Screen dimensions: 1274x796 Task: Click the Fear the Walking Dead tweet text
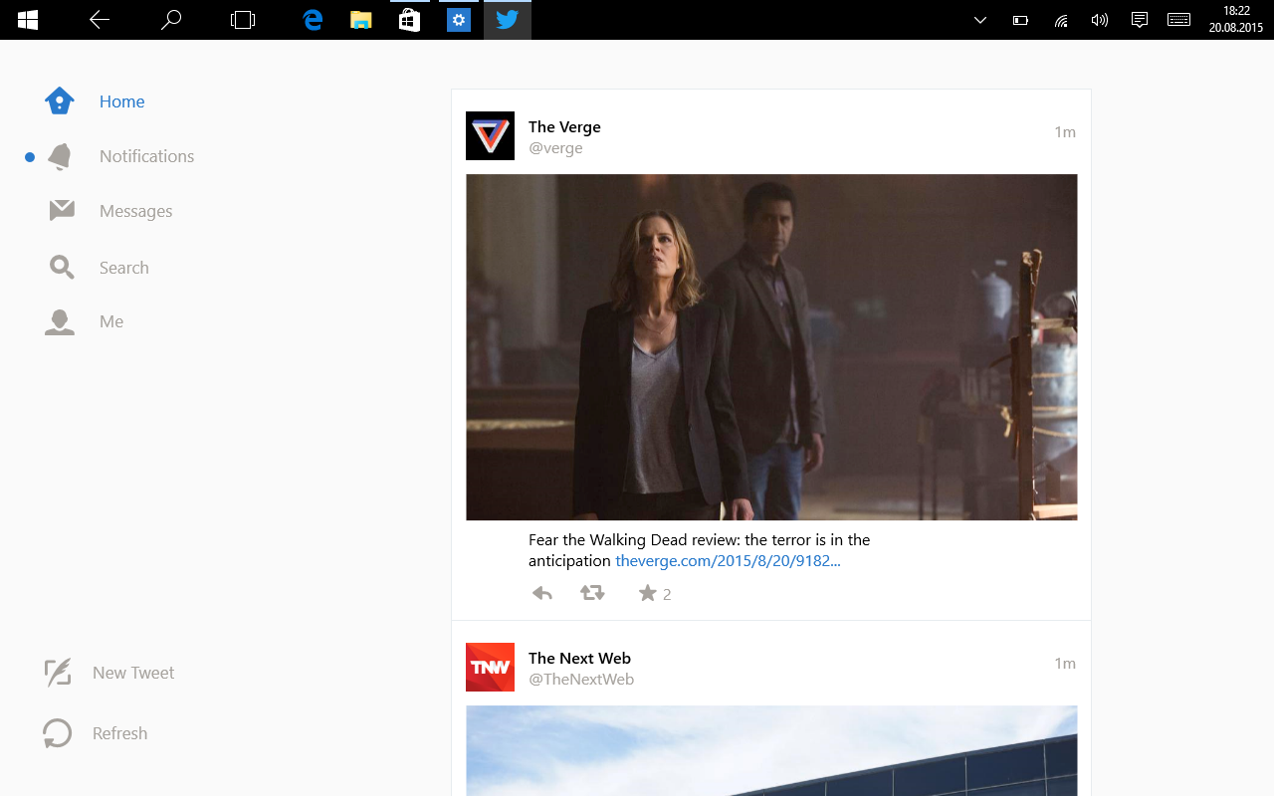click(699, 550)
